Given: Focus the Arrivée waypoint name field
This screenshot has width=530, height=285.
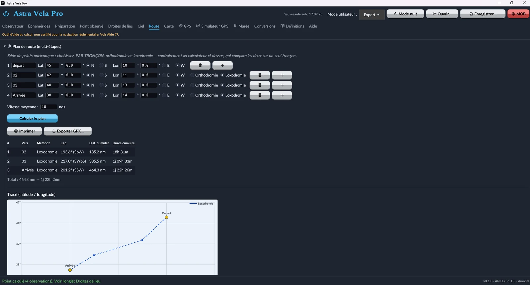Looking at the screenshot, I should point(24,95).
